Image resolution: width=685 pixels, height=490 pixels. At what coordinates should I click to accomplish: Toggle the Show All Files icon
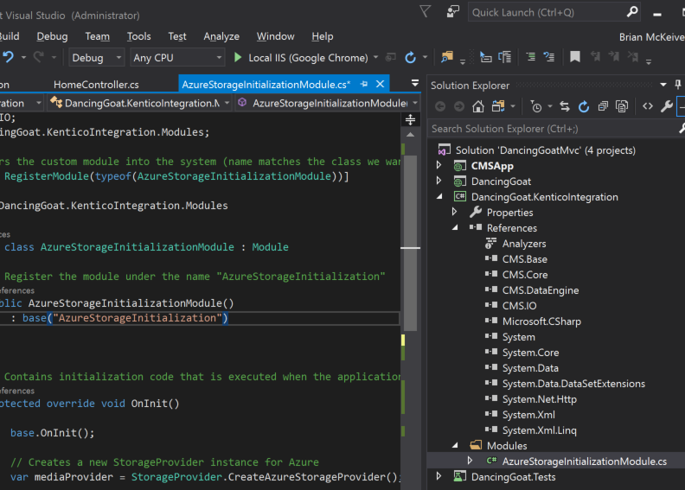coord(622,106)
